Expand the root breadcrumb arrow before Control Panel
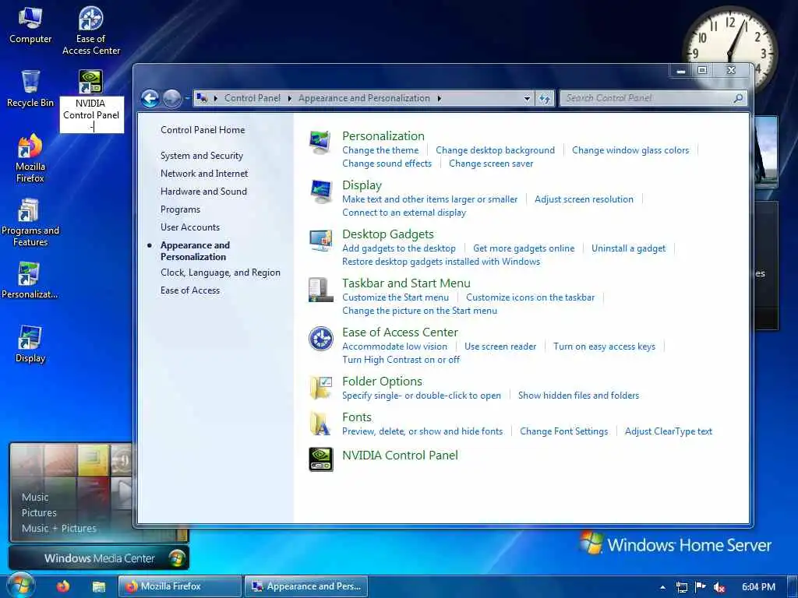Viewport: 798px width, 598px height. click(x=216, y=98)
